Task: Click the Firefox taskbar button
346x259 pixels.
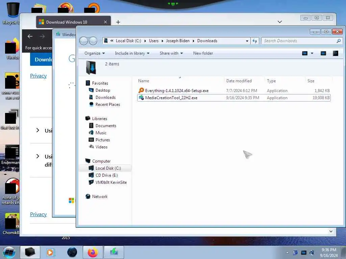Action: tap(93, 252)
